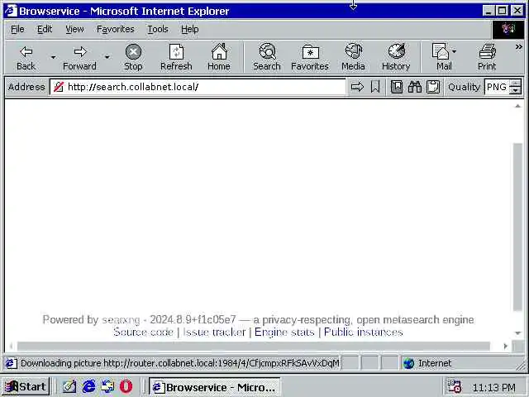Maximize the Internet Explorer window
This screenshot has width=529, height=397.
click(503, 11)
